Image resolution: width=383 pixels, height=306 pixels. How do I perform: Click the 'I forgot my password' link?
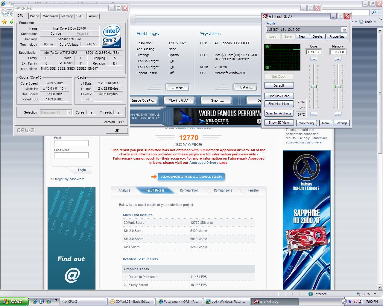tap(69, 179)
